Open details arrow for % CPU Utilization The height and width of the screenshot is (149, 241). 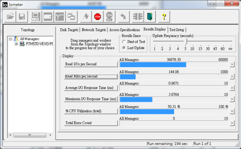232,111
